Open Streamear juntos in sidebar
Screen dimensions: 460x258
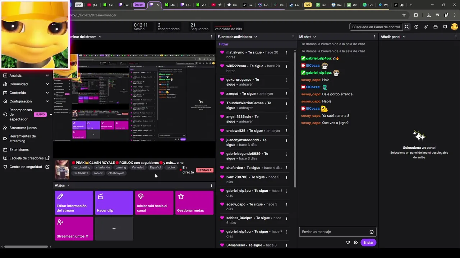23,128
